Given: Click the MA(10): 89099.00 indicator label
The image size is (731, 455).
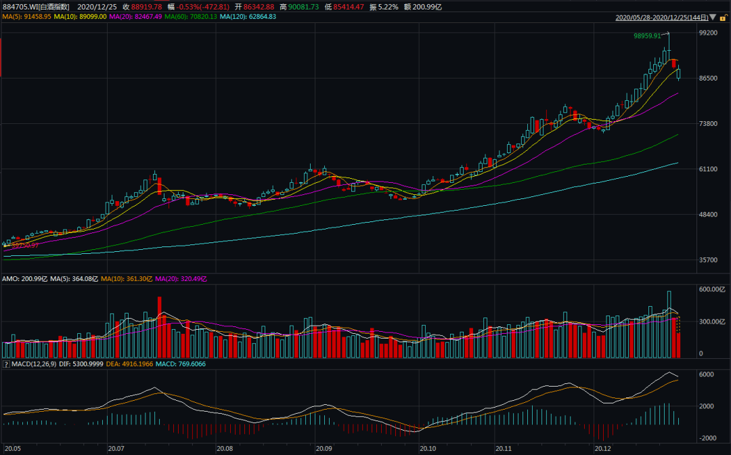Looking at the screenshot, I should click(80, 17).
